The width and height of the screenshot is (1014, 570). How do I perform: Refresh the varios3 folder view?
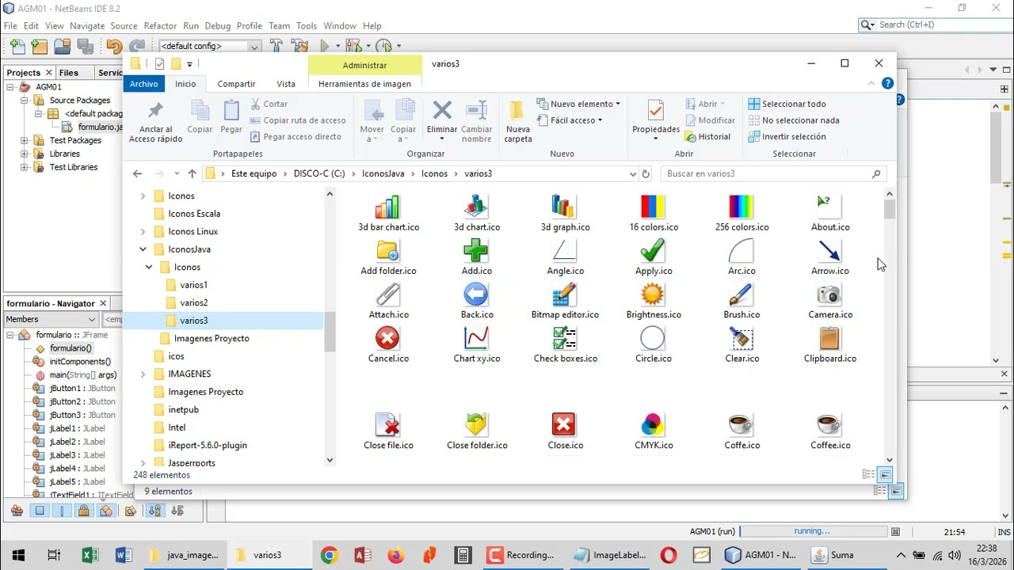[x=646, y=173]
